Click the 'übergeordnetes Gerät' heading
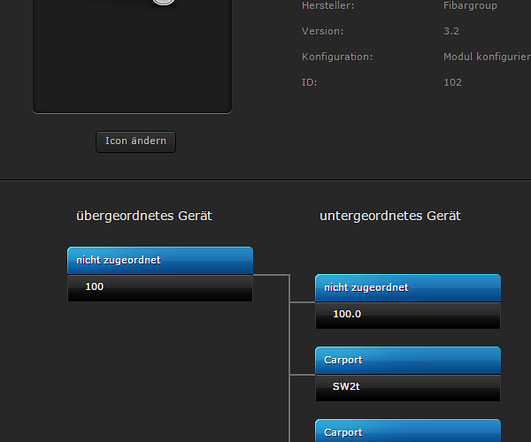 (x=144, y=216)
